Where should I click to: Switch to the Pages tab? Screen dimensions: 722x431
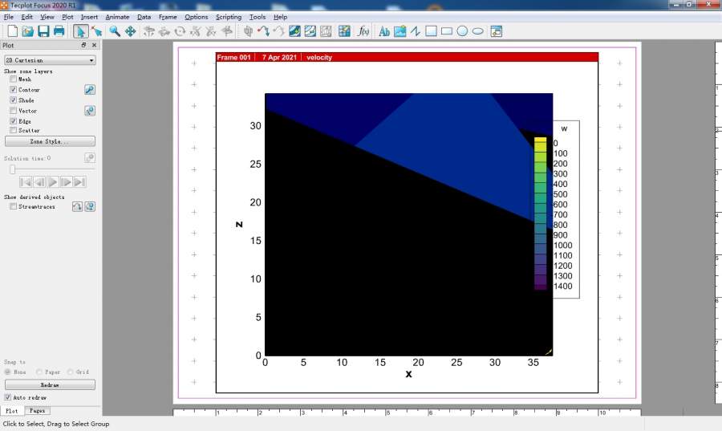click(x=38, y=410)
